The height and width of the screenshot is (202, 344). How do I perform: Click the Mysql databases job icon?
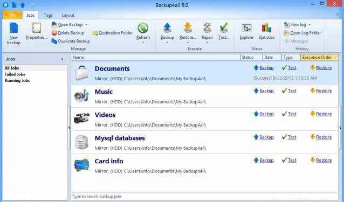[81, 142]
